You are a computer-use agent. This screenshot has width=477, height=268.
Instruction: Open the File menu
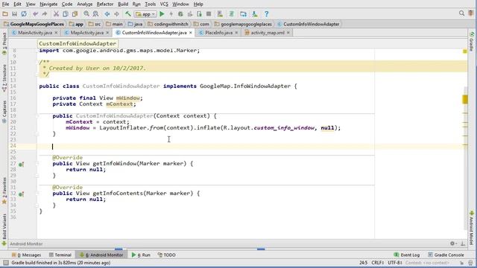tap(5, 4)
